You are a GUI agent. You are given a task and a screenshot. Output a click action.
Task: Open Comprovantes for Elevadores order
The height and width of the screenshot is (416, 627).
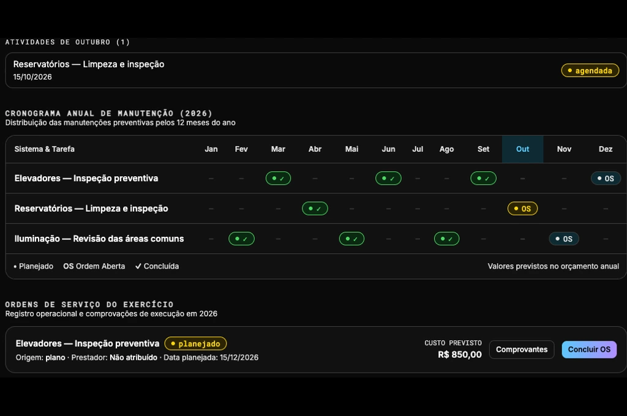(x=522, y=350)
